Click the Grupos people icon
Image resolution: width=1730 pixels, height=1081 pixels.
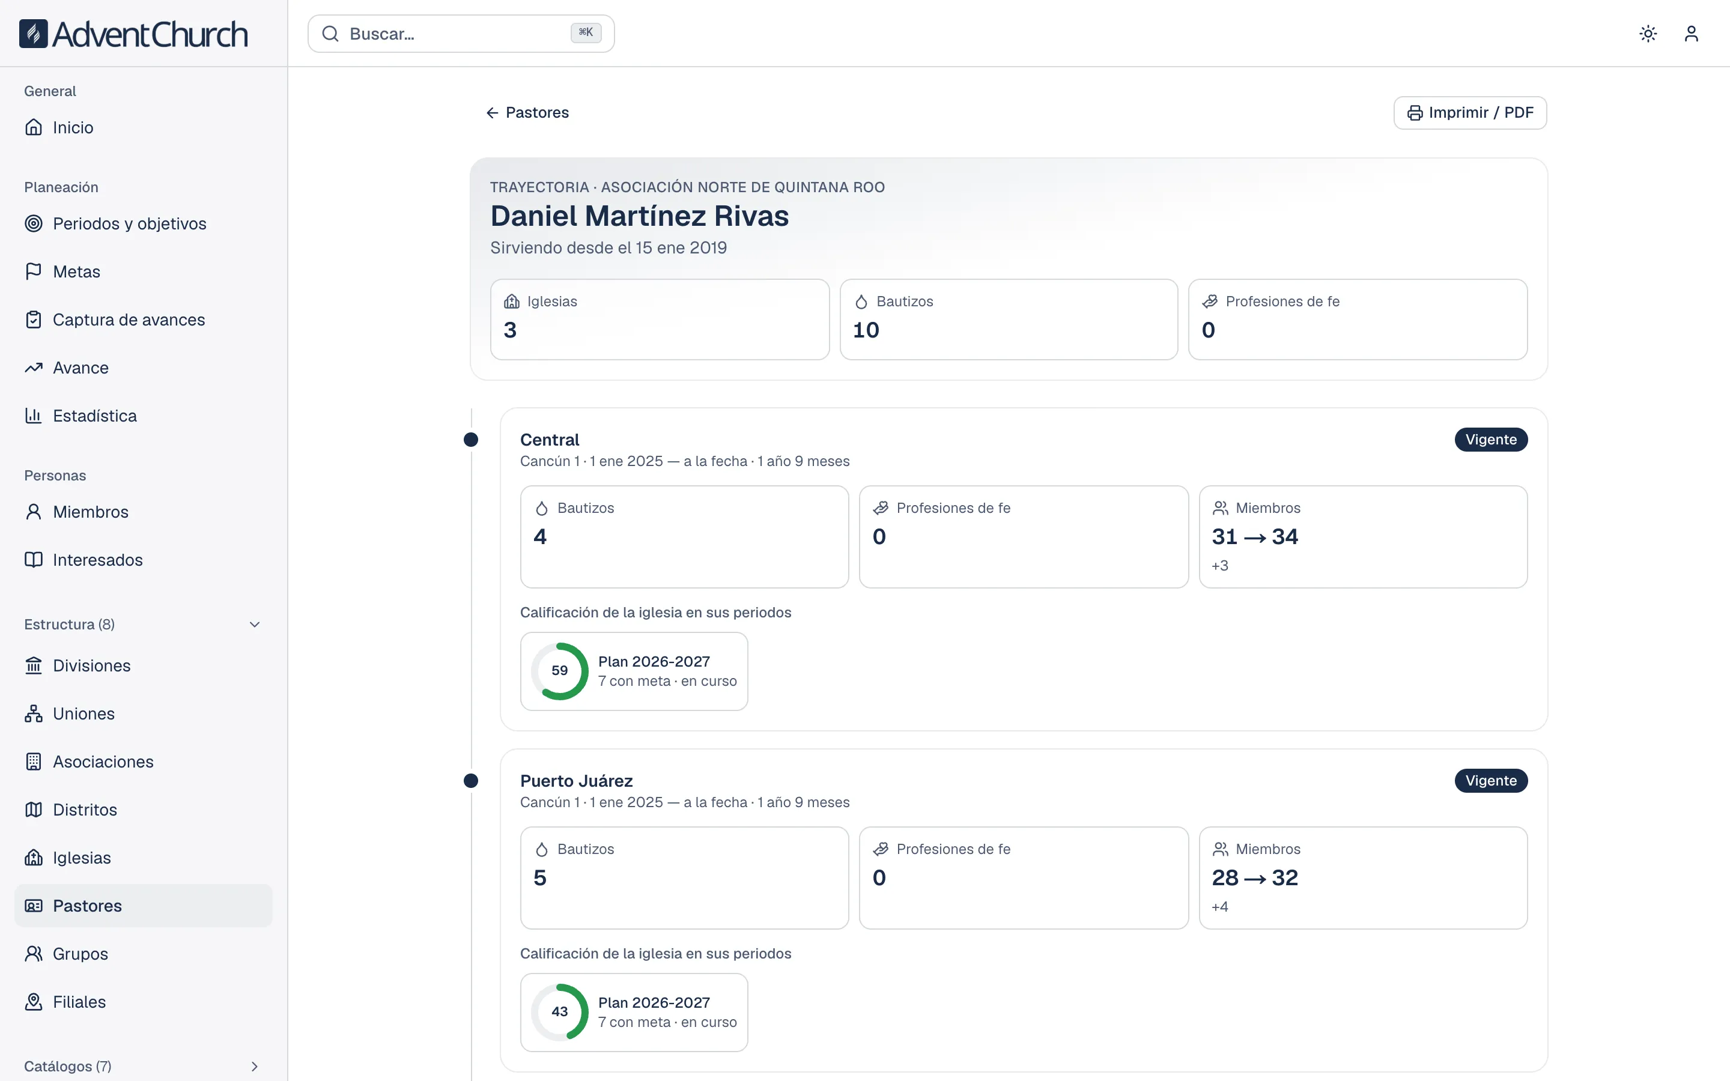point(34,954)
